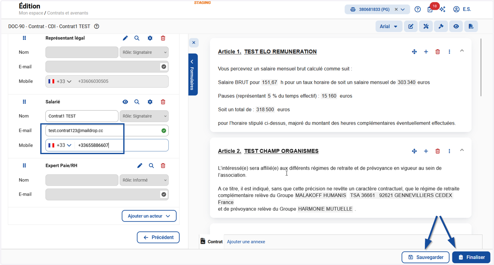Export the document with the PDF icon
Screen dimensions: 494x265
pos(471,26)
